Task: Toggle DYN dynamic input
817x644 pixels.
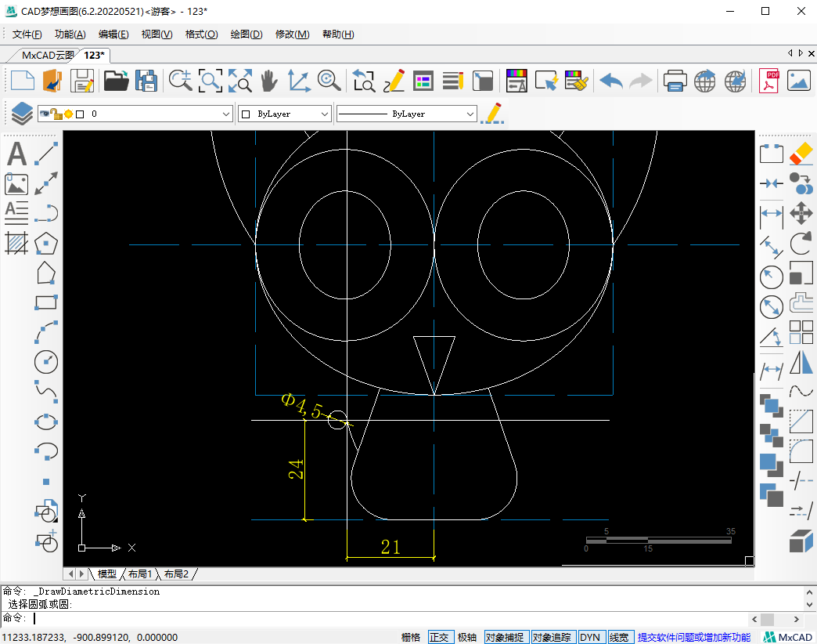Action: click(590, 637)
